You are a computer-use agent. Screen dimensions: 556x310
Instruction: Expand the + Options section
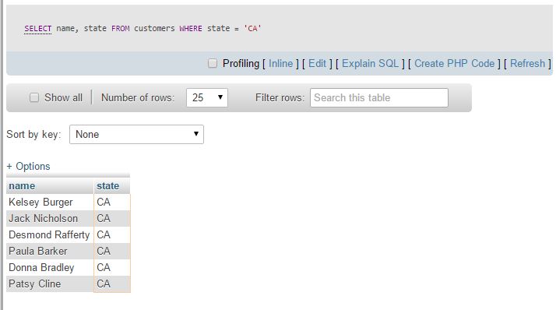click(28, 166)
